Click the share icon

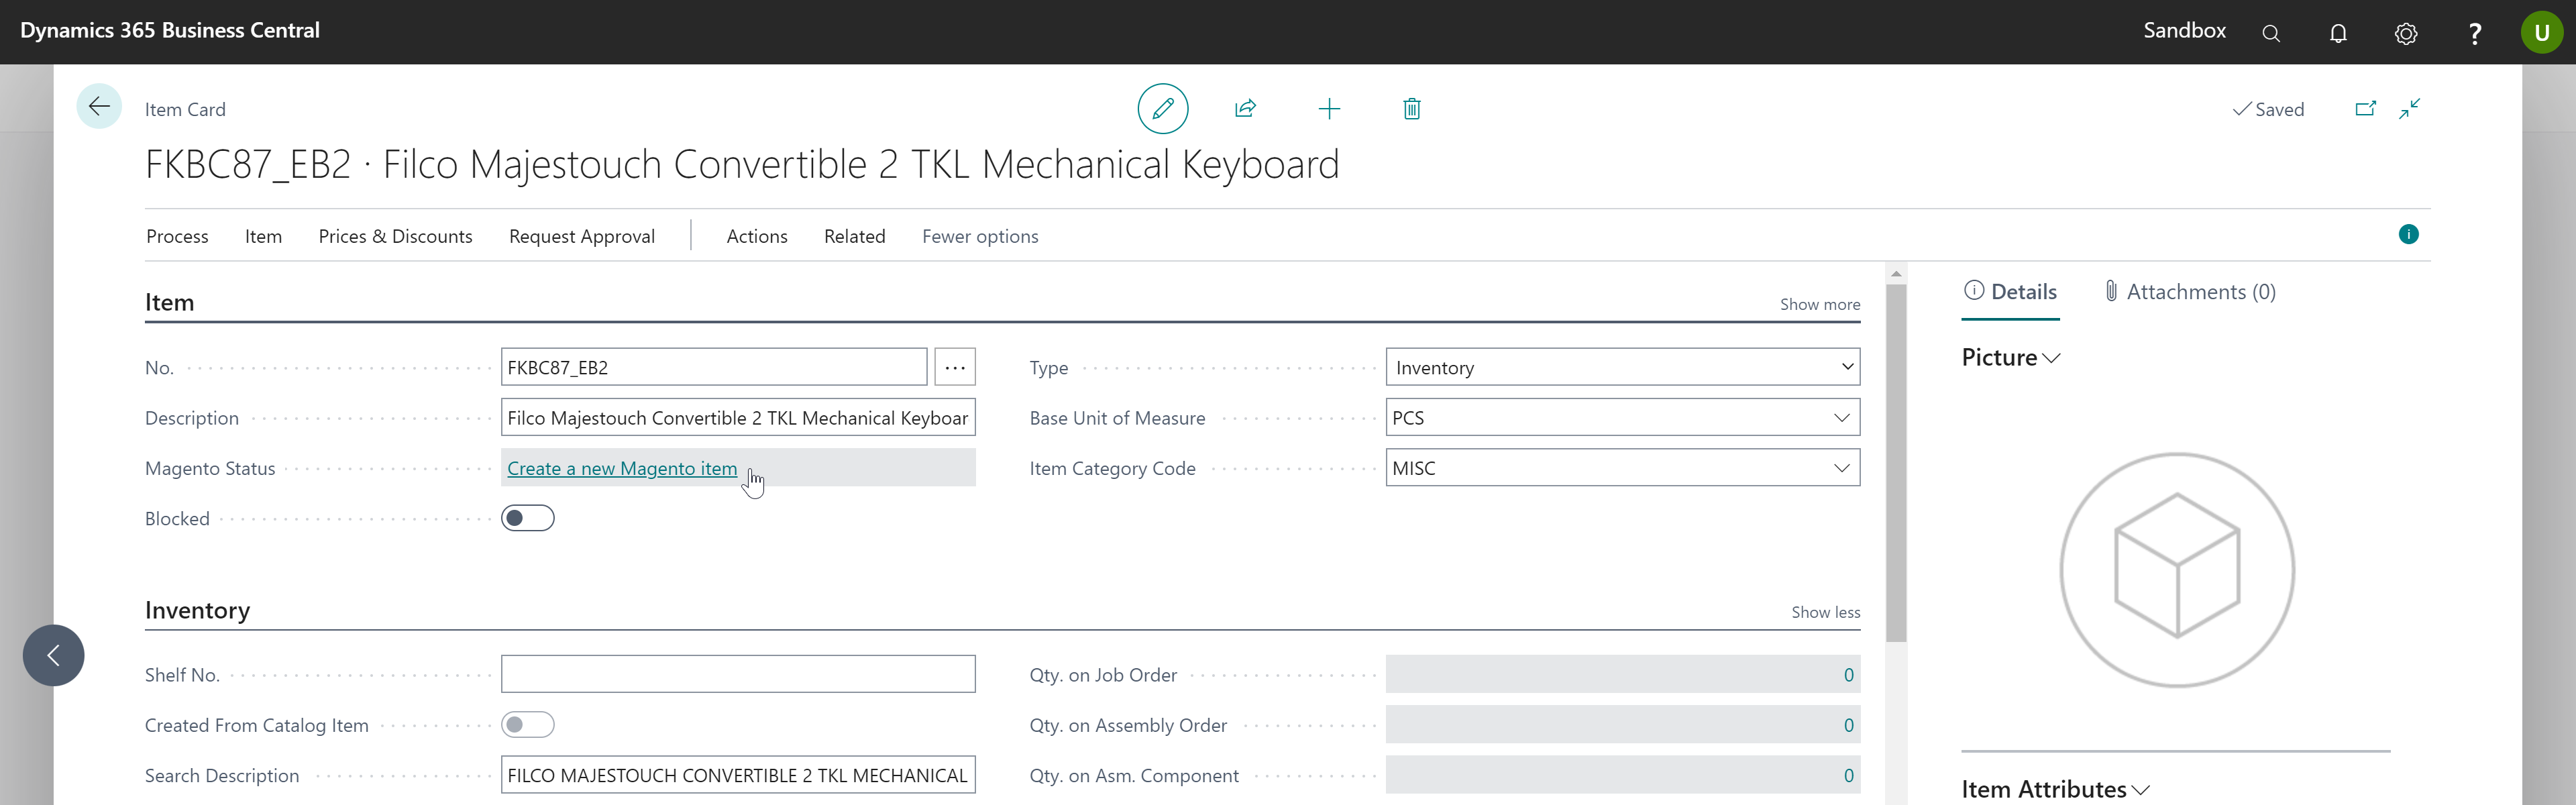(1245, 108)
